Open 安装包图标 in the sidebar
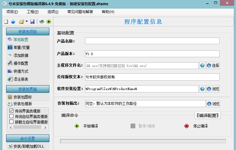Image resolution: width=236 pixels, height=150 pixels. [x=23, y=97]
